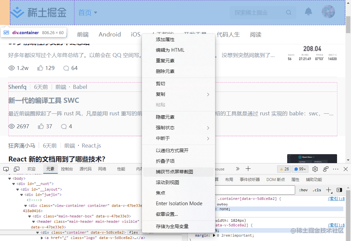Open article 新一代的编译工具 SWC

44,100
